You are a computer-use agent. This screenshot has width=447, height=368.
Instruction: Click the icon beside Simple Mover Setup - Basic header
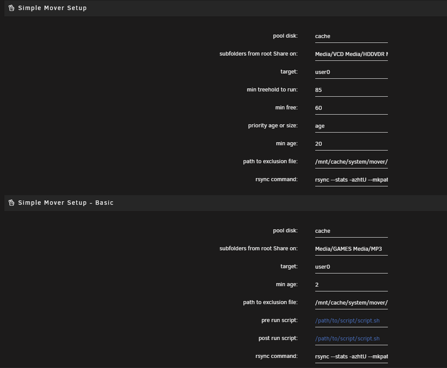(11, 203)
